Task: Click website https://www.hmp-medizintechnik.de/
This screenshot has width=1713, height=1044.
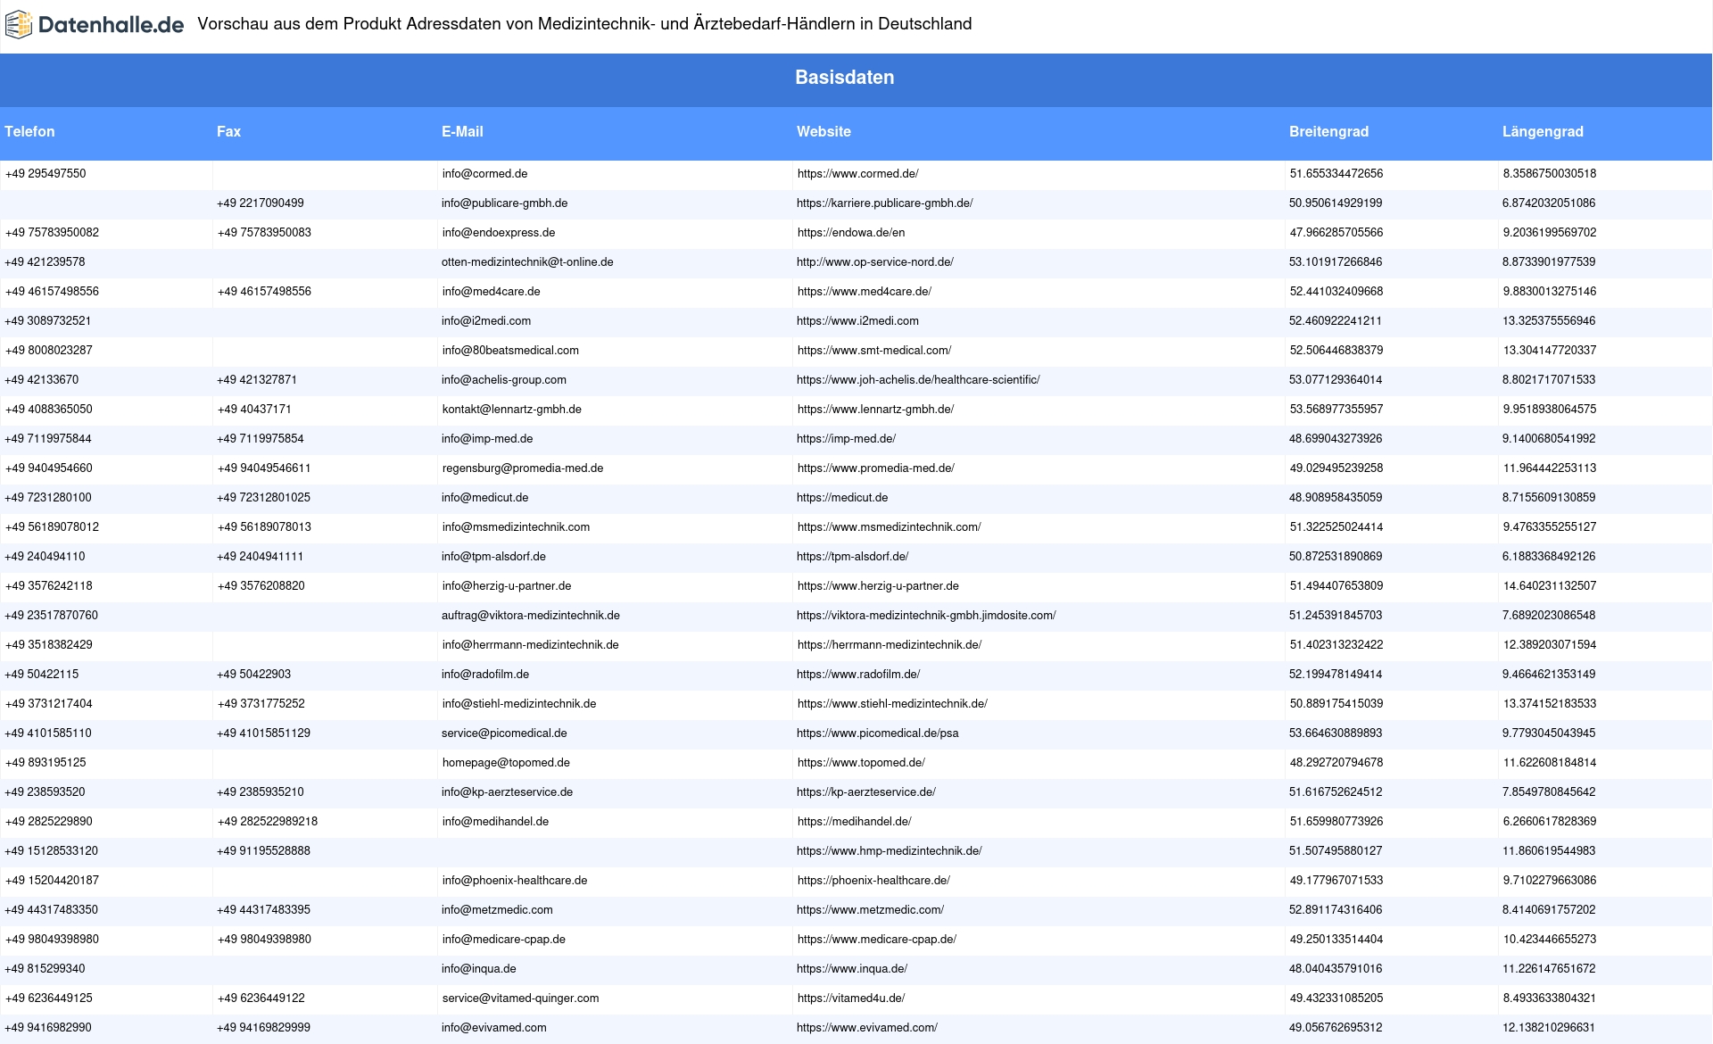Action: [x=890, y=851]
